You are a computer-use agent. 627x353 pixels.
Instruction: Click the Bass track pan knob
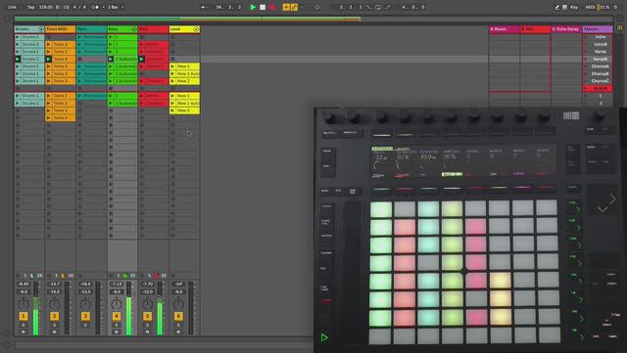tap(117, 304)
